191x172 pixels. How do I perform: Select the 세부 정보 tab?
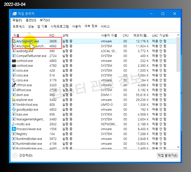tap(91, 26)
